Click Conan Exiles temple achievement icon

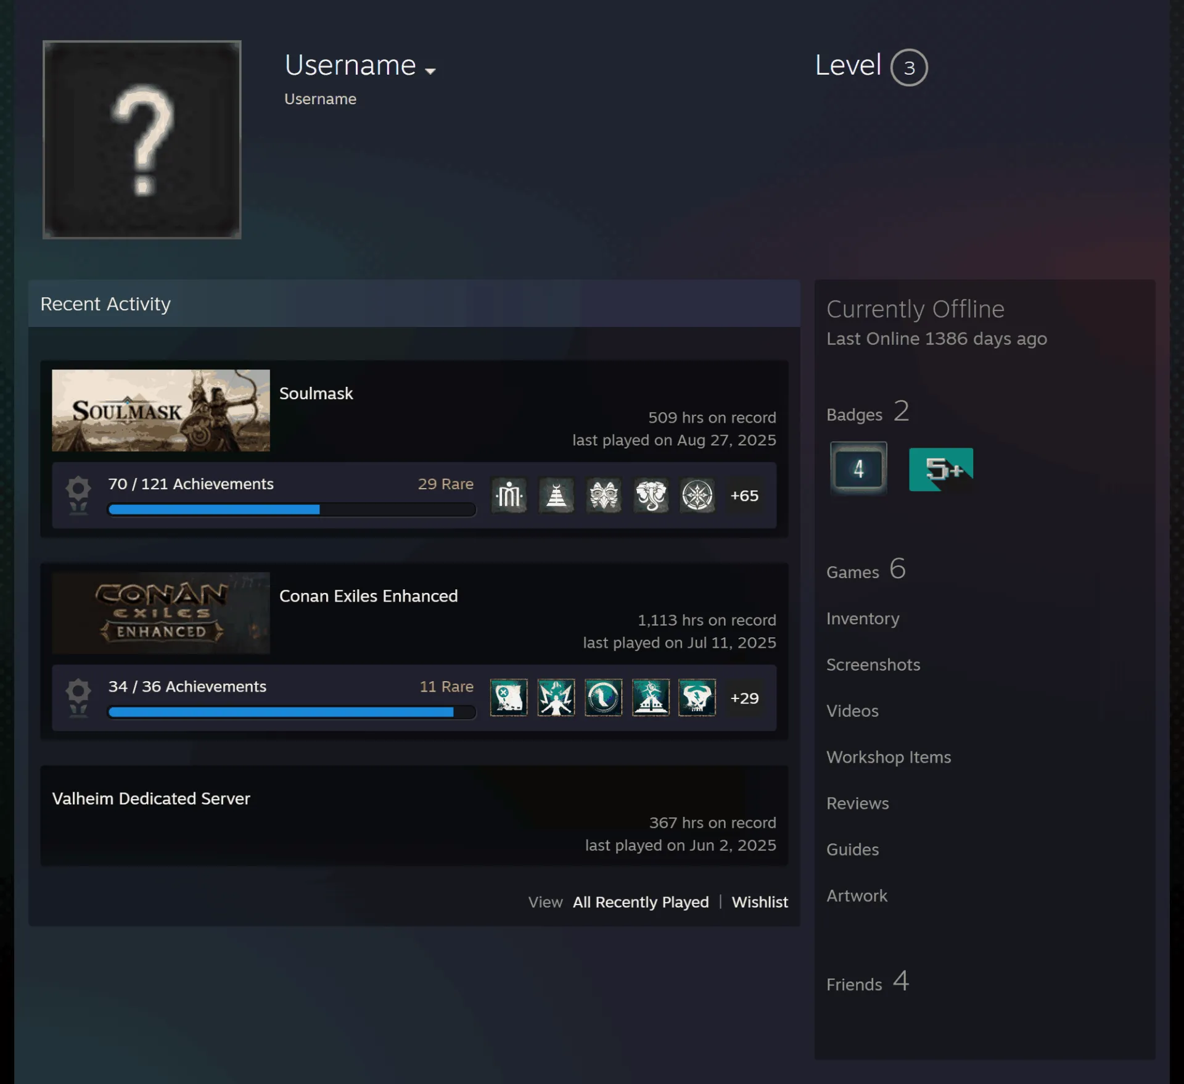(651, 698)
